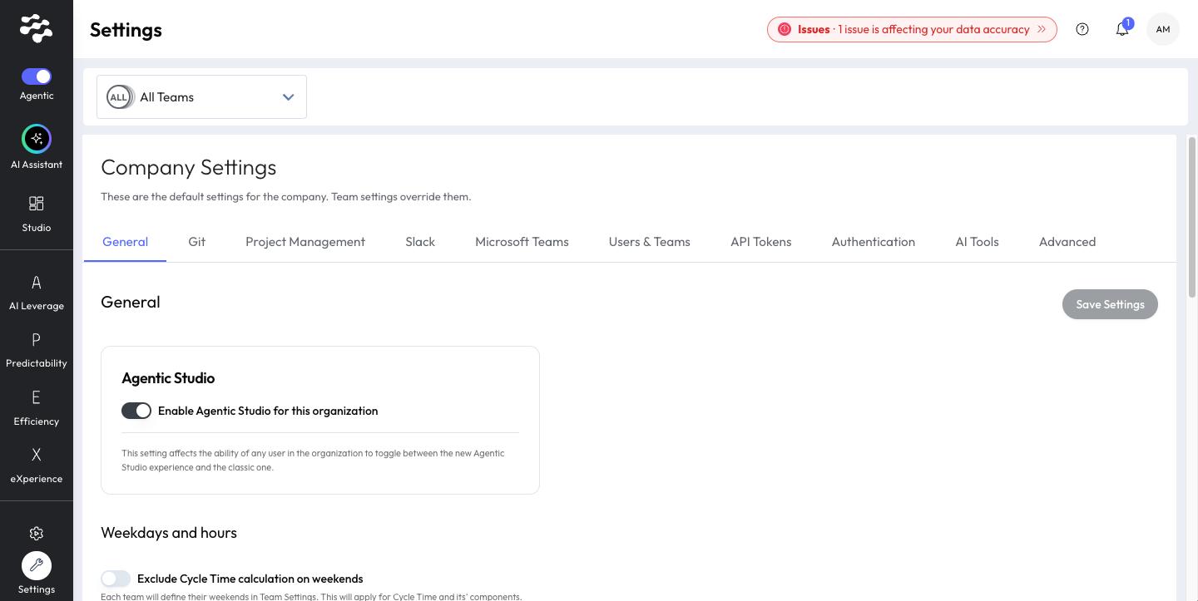Open the Predictability section
Image resolution: width=1198 pixels, height=601 pixels.
[x=37, y=350]
